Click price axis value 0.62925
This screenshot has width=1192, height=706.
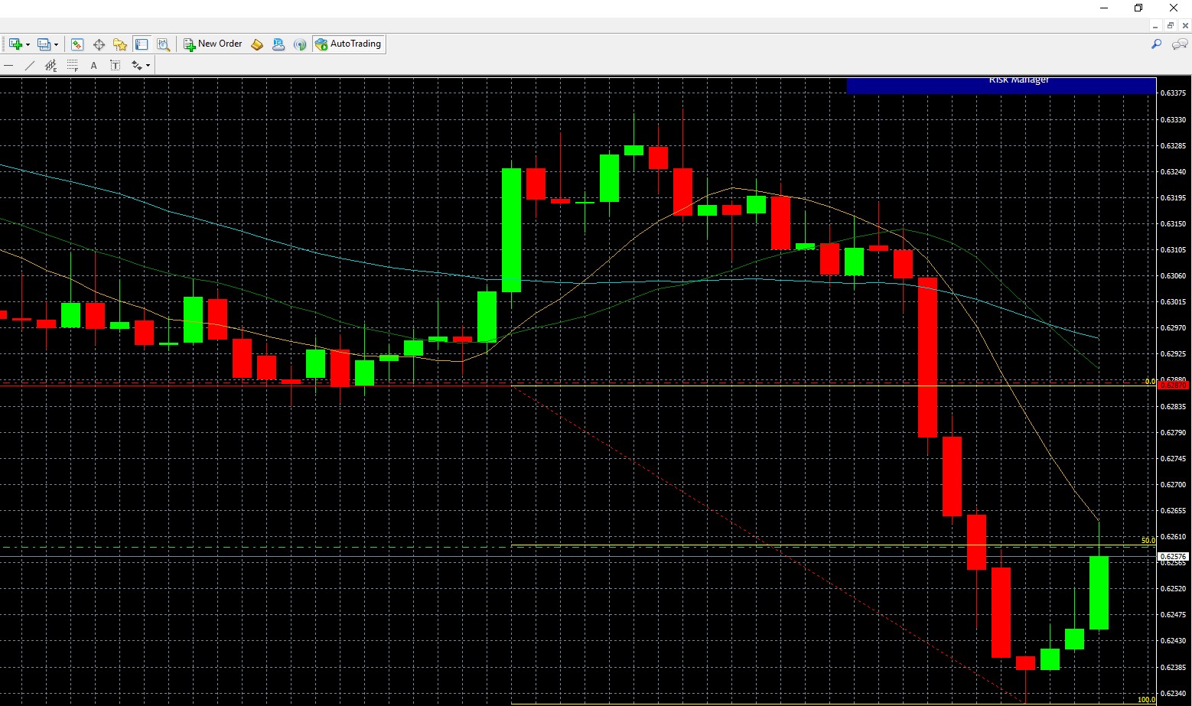[1174, 354]
